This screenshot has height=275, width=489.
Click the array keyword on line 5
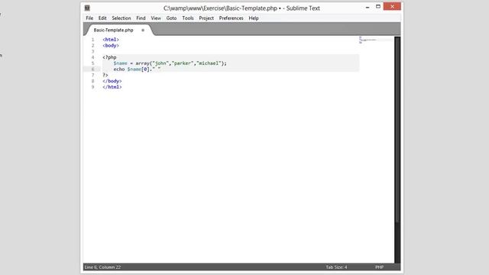[143, 63]
